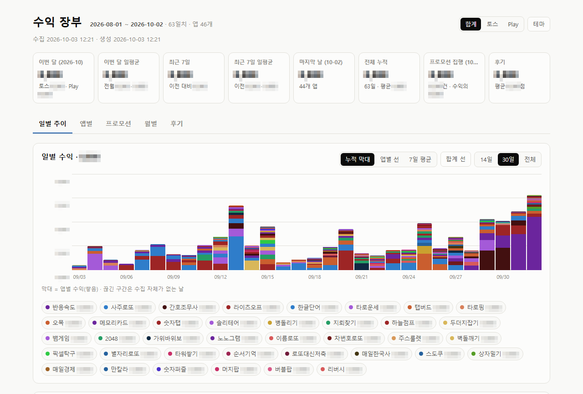Image resolution: width=583 pixels, height=394 pixels.
Task: Open the 후기 tab
Action: tap(177, 123)
